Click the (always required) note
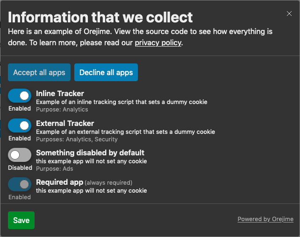 (x=108, y=183)
